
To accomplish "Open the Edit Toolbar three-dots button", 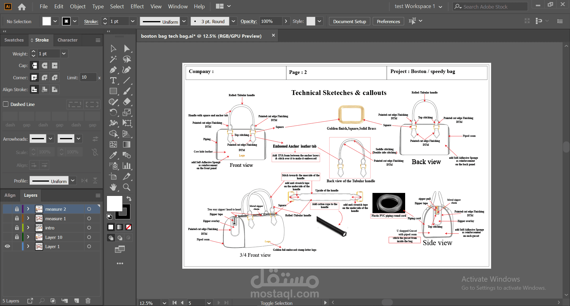I will coord(120,263).
